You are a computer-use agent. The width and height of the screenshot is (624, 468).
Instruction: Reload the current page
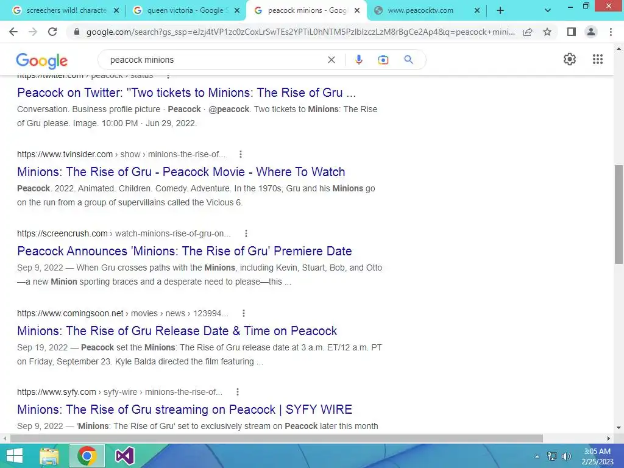[x=52, y=32]
